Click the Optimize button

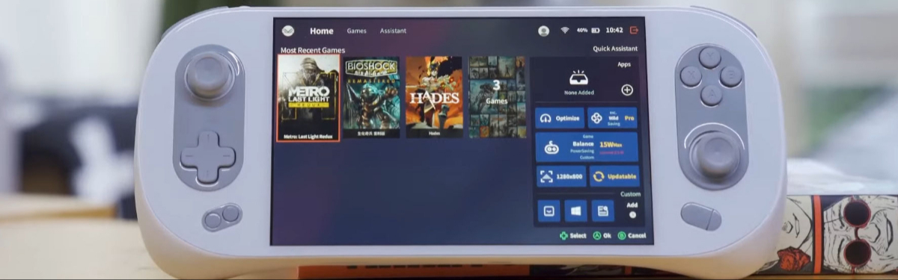(x=560, y=118)
